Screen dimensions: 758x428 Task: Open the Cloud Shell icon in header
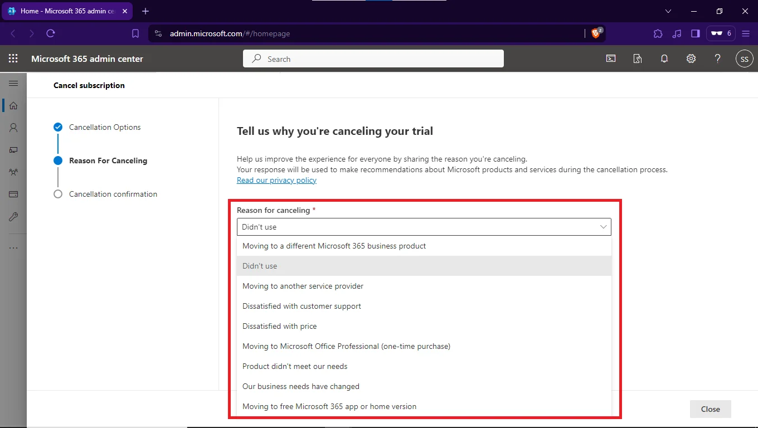(x=611, y=59)
